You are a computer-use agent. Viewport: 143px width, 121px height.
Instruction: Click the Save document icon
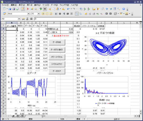click(14, 9)
